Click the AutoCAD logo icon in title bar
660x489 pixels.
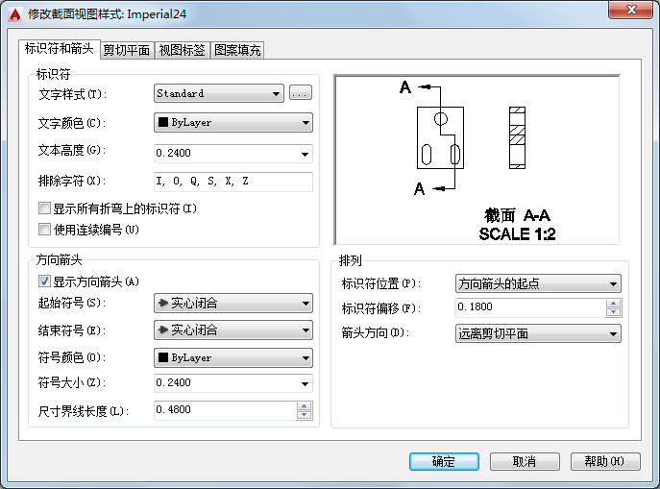point(15,14)
